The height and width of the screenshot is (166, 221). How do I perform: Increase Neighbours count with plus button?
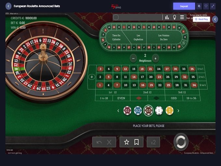click(x=155, y=58)
